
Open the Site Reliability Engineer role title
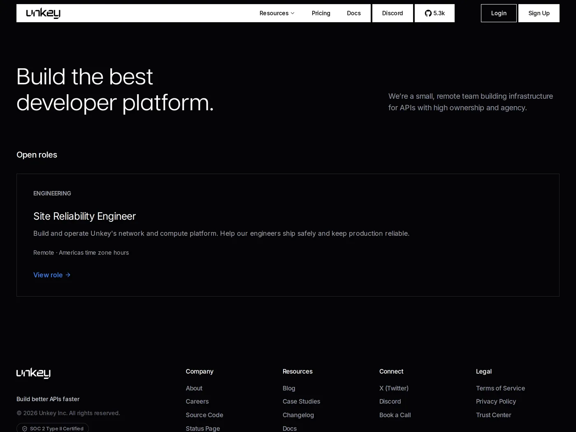point(84,216)
